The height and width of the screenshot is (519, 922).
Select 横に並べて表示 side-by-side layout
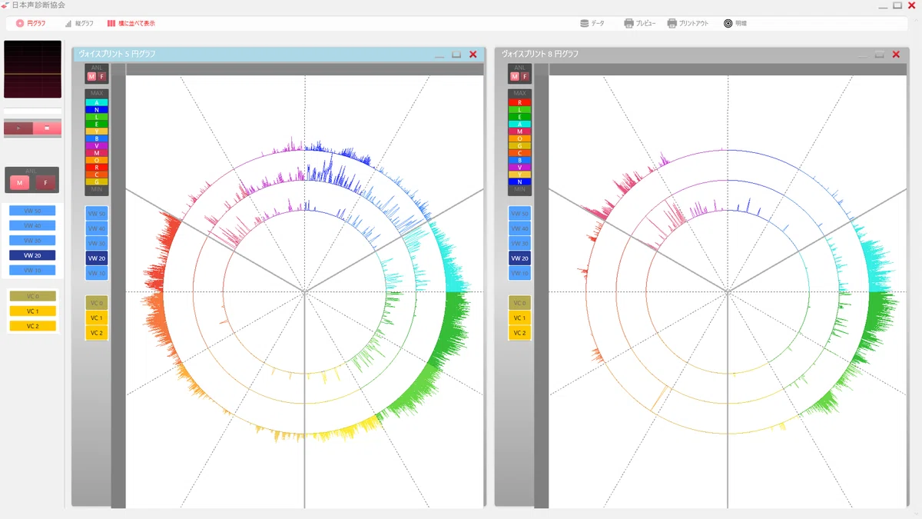tap(131, 24)
